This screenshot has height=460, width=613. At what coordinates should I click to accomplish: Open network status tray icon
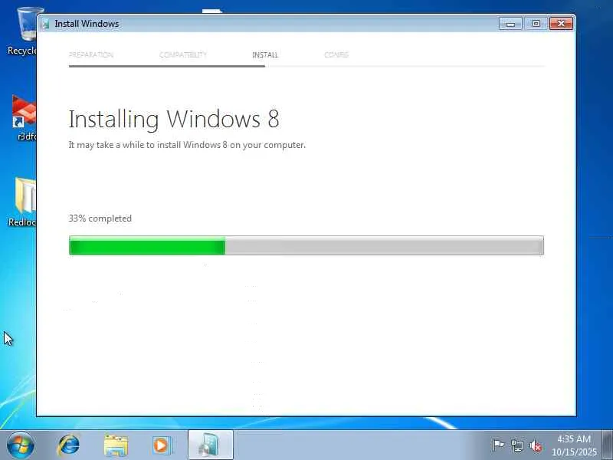pyautogui.click(x=516, y=445)
